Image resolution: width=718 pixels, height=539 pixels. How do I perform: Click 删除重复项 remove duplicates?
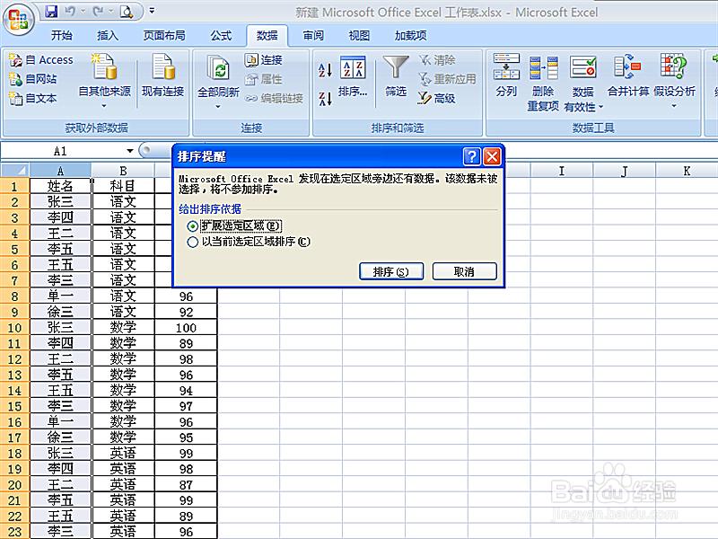pos(543,83)
